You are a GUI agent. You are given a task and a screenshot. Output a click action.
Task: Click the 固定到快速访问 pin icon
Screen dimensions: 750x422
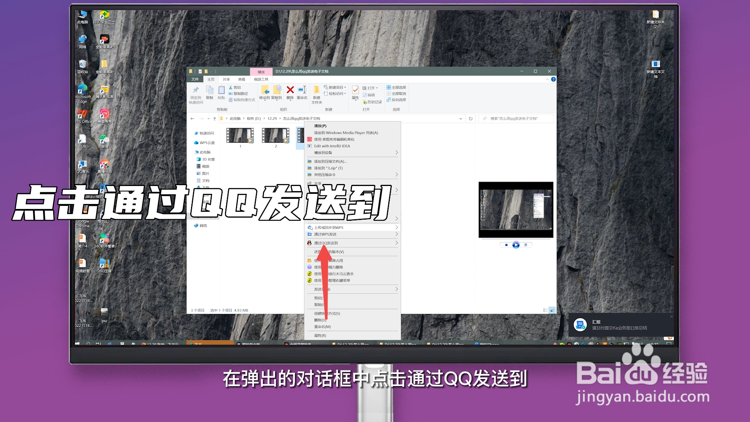tap(196, 90)
